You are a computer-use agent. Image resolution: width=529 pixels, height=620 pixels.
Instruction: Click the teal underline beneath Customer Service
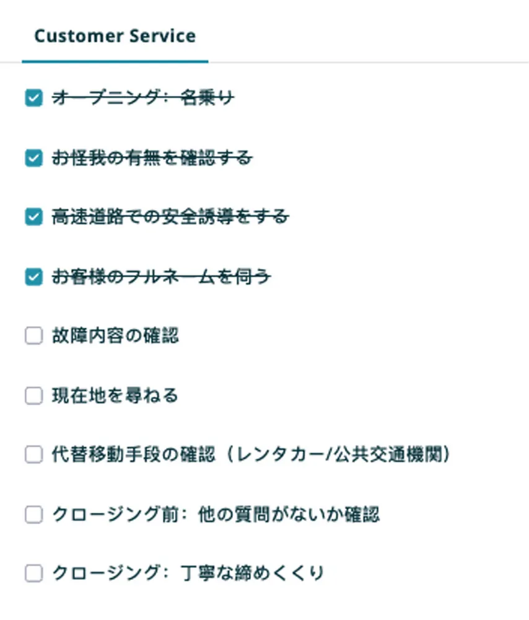tap(115, 61)
